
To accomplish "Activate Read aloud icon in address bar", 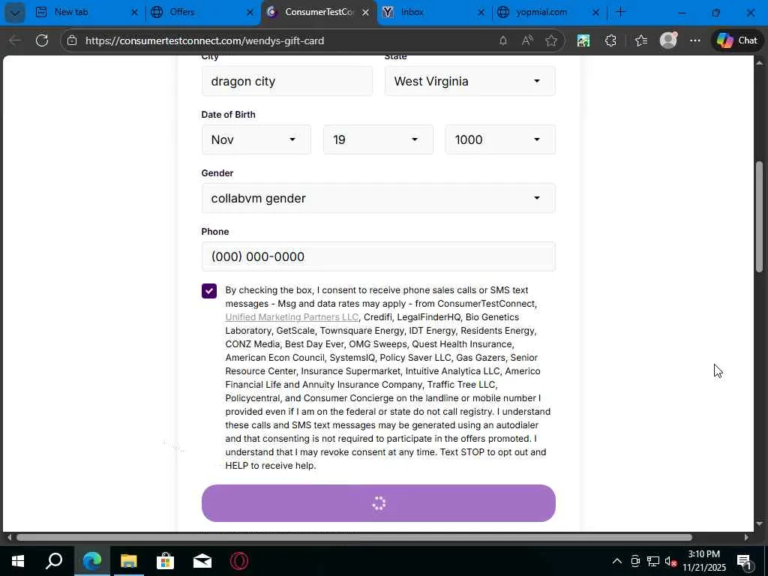I will point(527,40).
